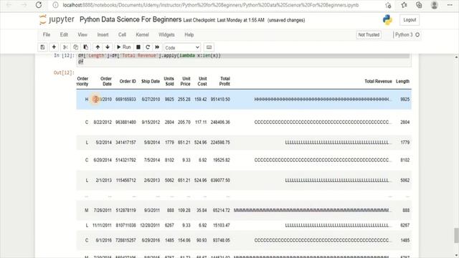Insert a cell below with plus icon
The height and width of the screenshot is (258, 459).
click(54, 47)
